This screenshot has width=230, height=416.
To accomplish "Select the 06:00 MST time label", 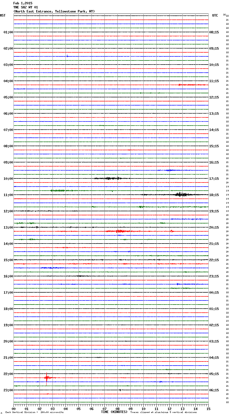I will [x=8, y=114].
